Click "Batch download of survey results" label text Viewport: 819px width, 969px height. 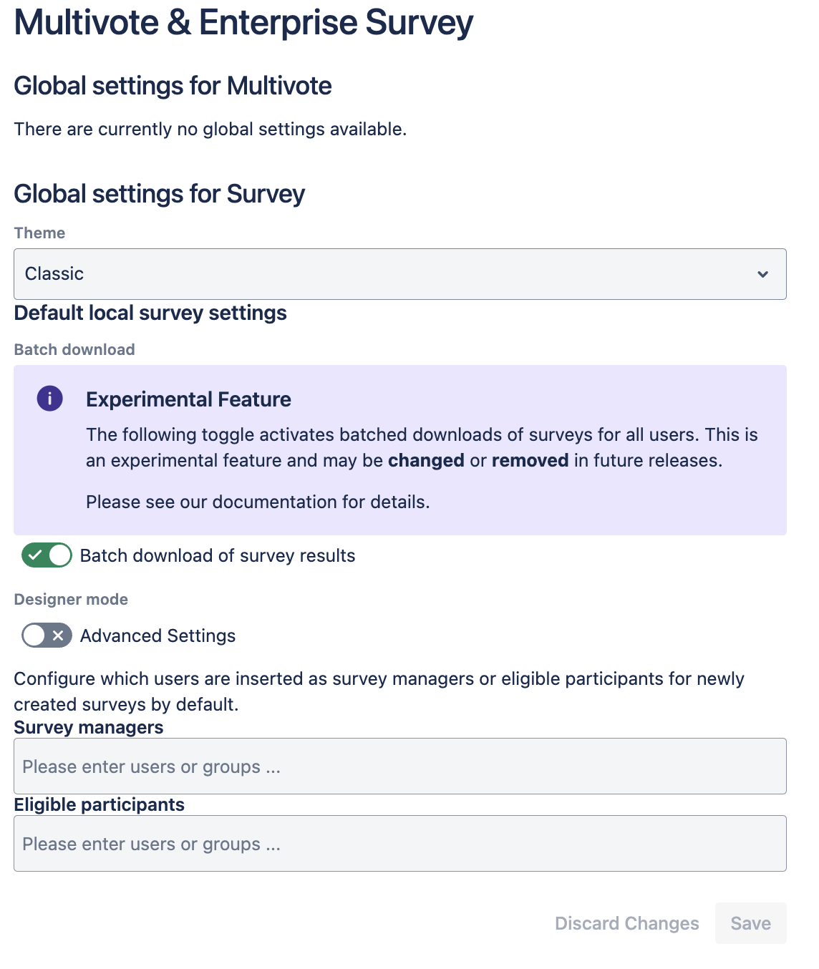pyautogui.click(x=218, y=556)
